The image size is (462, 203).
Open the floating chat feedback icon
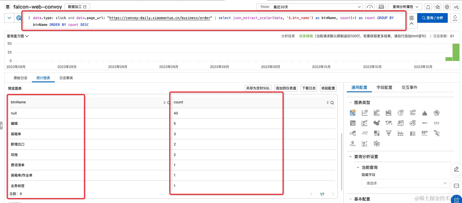coord(456,186)
